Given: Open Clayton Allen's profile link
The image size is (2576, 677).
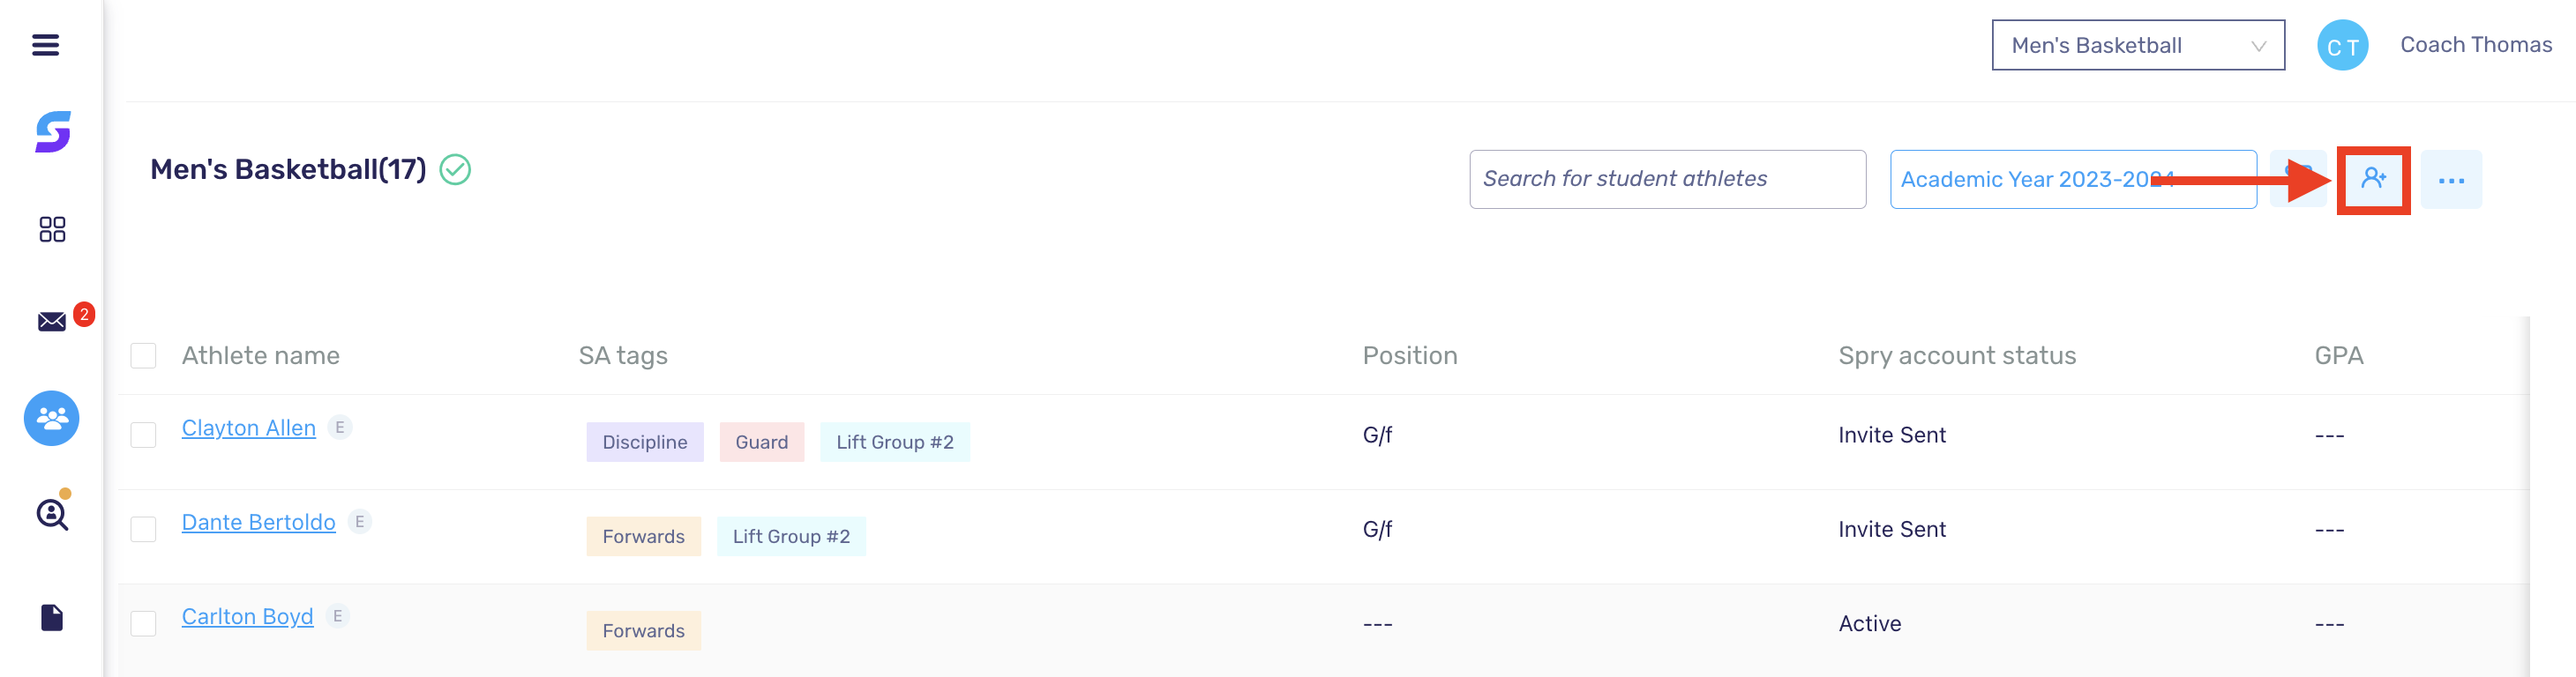Looking at the screenshot, I should [x=248, y=428].
